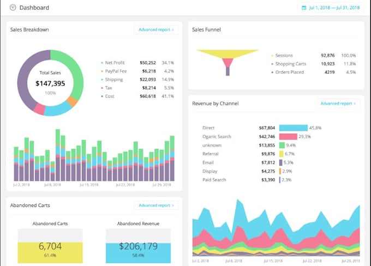Click Jul 15, 2018 label under the sales bar chart
371x266 pixels.
[89, 185]
